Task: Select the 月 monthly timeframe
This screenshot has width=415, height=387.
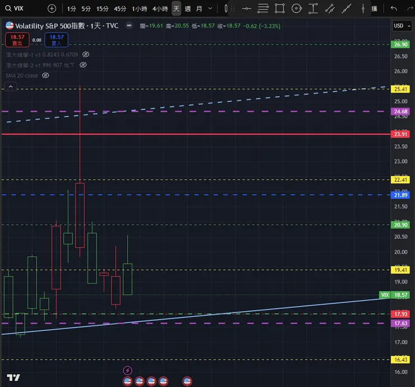Action: pyautogui.click(x=199, y=9)
